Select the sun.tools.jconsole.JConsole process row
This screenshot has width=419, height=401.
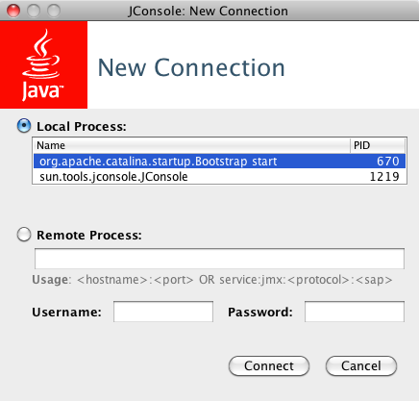tap(219, 176)
